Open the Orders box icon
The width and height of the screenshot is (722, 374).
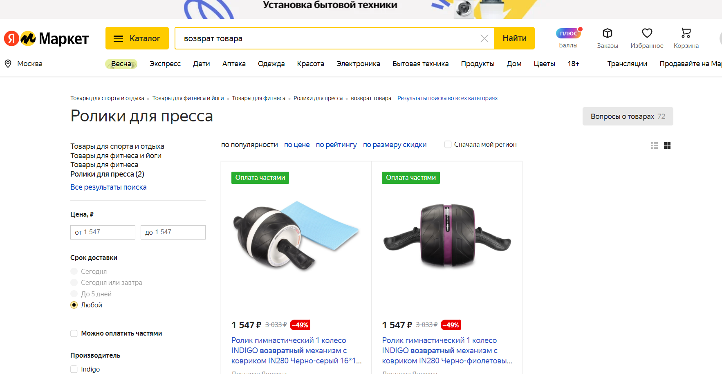pos(608,33)
